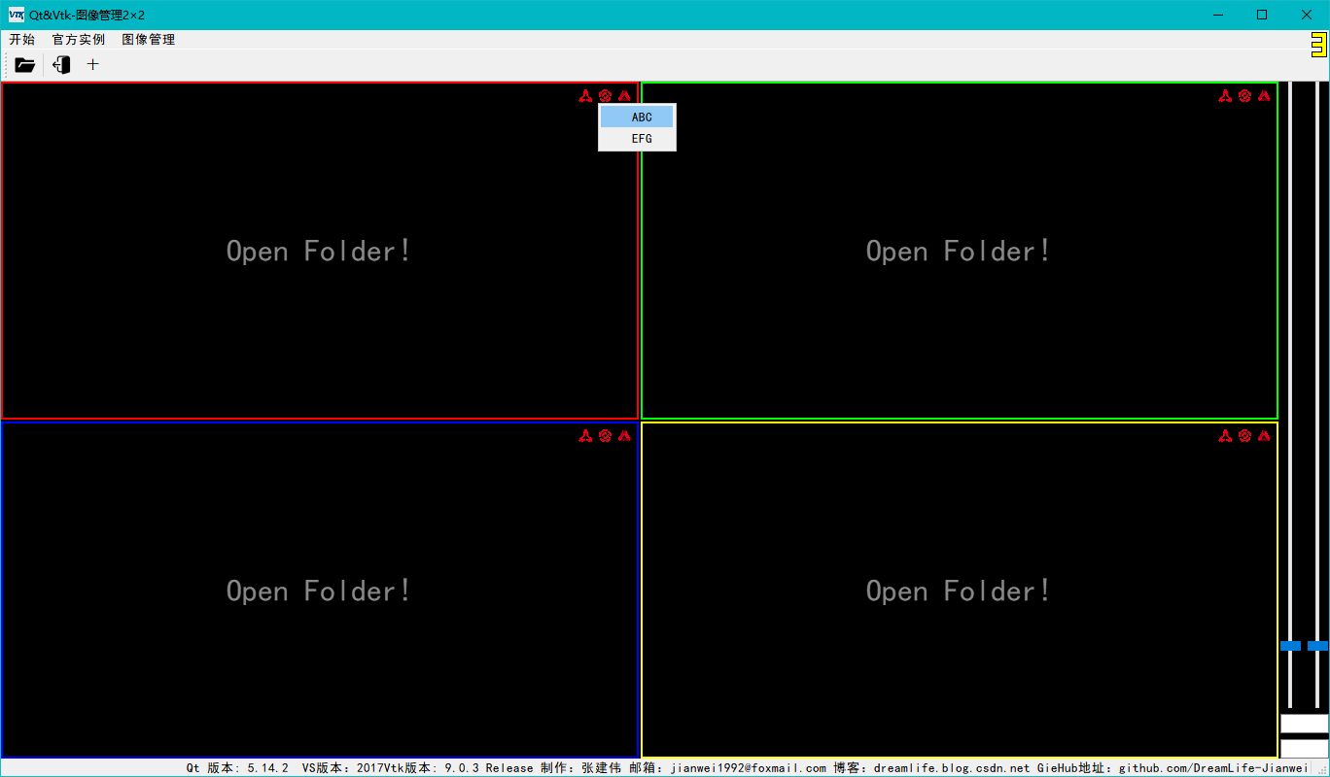The image size is (1330, 777).
Task: Click the yellow bracket icon in the menu bar corner
Action: [x=1318, y=45]
